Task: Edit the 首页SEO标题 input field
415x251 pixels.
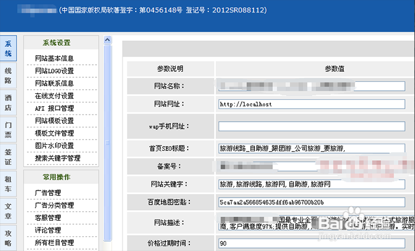Action: 311,148
